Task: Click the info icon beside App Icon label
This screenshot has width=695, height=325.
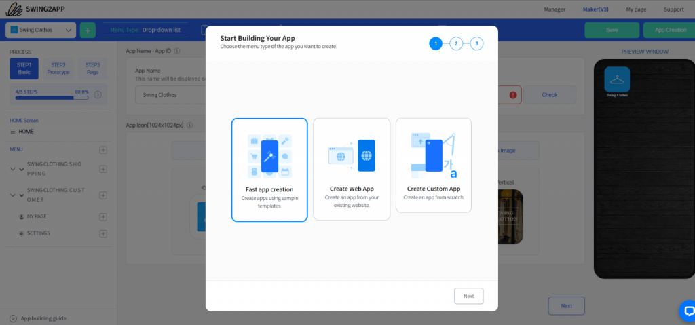Action: [x=190, y=125]
